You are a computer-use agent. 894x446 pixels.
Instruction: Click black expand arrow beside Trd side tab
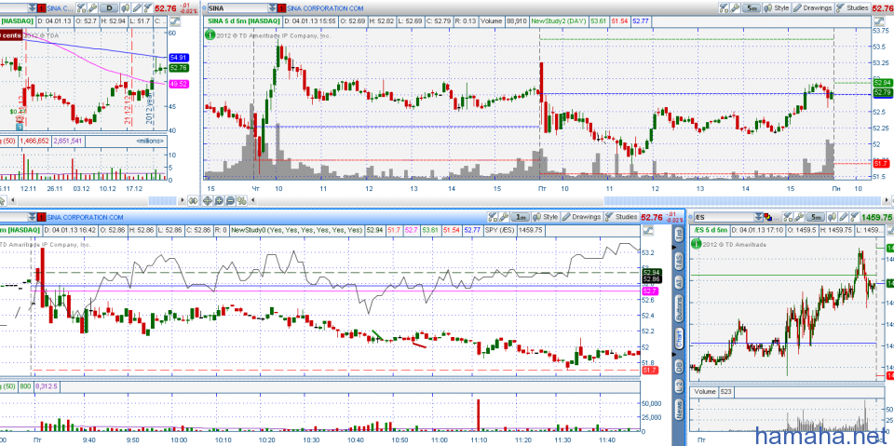[x=674, y=247]
